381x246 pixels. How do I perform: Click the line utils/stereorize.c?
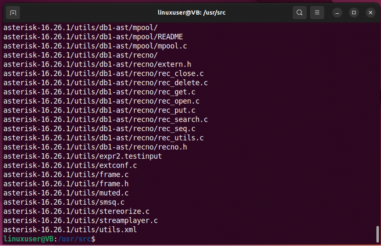click(76, 212)
